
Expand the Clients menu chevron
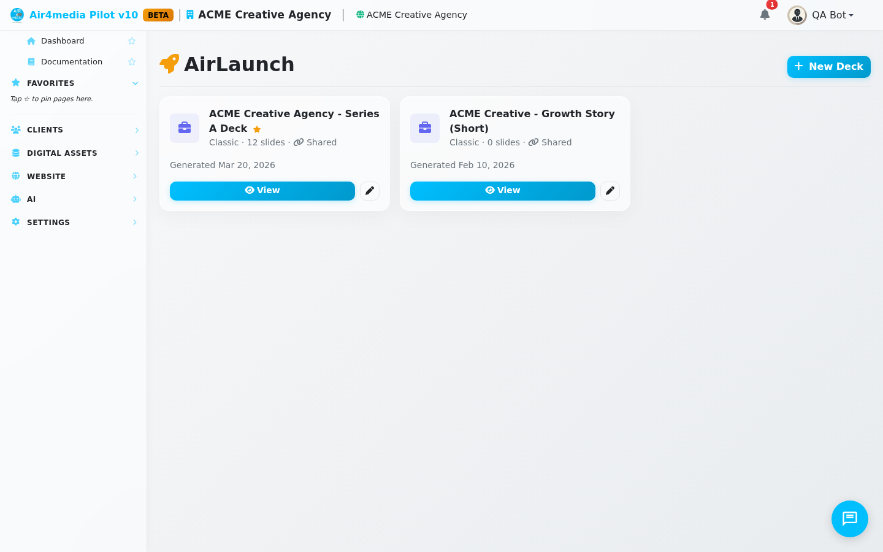tap(137, 130)
